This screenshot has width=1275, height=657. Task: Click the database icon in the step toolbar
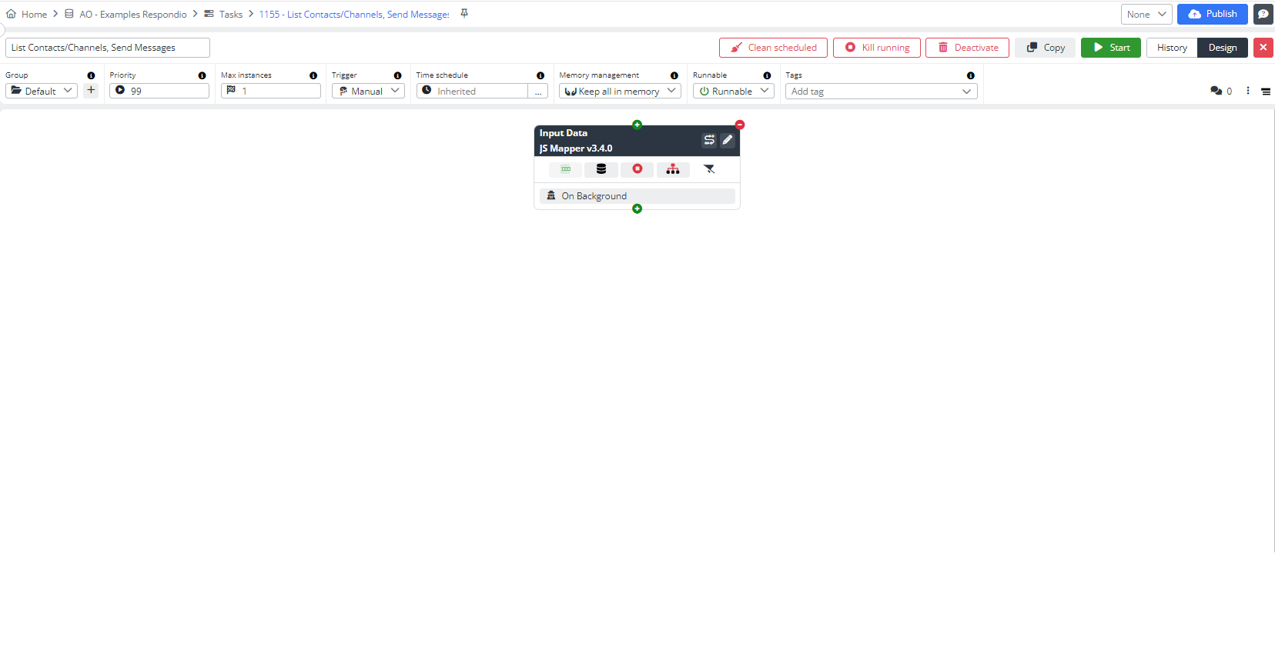pos(601,169)
